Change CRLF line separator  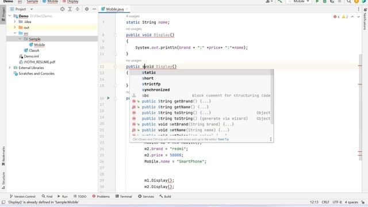point(325,202)
